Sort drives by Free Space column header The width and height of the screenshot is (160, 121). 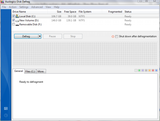[70, 12]
